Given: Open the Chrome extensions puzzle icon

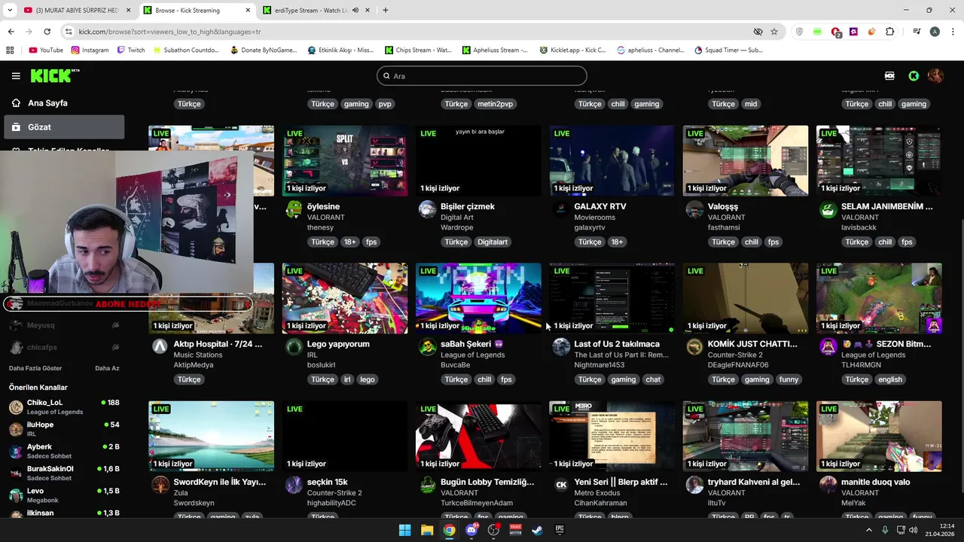Looking at the screenshot, I should [x=890, y=32].
